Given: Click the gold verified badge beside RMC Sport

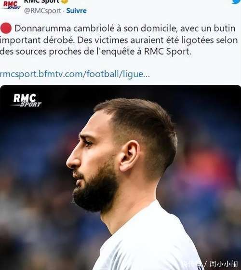Looking at the screenshot, I should click(x=65, y=1).
